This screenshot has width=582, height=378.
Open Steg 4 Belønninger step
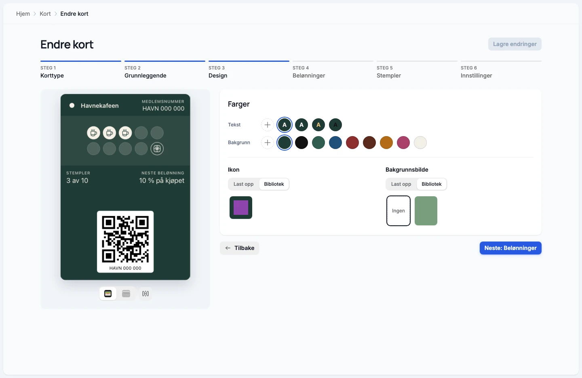pos(333,70)
